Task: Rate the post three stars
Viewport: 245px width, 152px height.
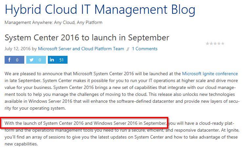Action: (215, 43)
